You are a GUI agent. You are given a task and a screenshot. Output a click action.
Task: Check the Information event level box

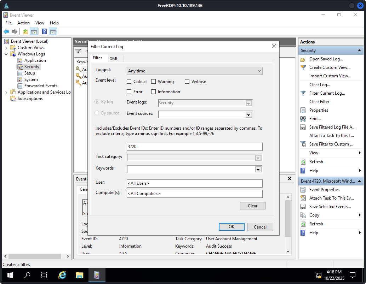153,92
